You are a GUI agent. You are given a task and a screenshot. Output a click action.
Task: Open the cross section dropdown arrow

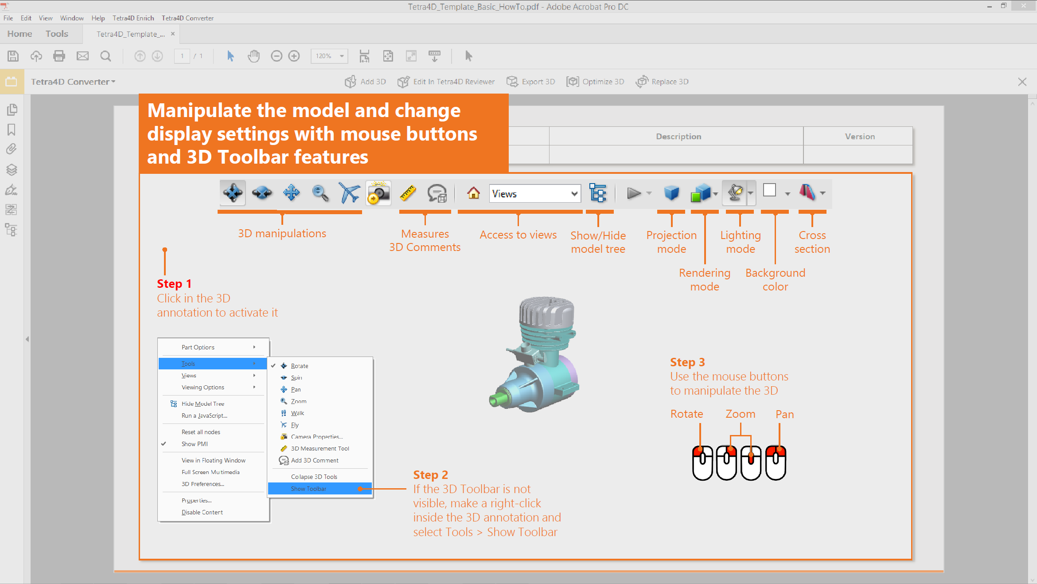pyautogui.click(x=823, y=193)
